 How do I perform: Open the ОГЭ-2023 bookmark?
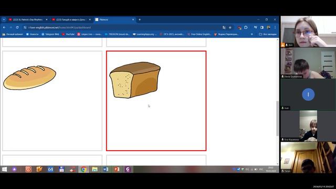click(x=172, y=34)
